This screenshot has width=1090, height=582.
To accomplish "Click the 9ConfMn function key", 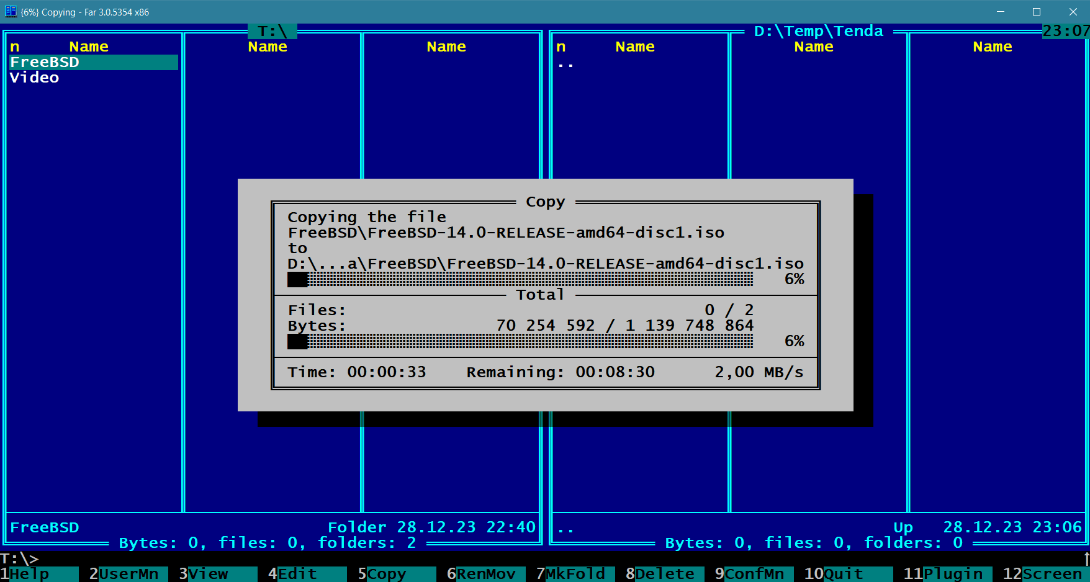I will tap(754, 574).
